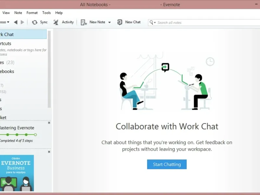Open the Note menu
The height and width of the screenshot is (195, 260).
coord(18,13)
